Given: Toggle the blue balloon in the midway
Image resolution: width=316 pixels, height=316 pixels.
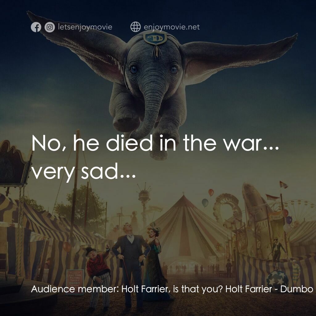Looking at the screenshot, I should pyautogui.click(x=205, y=203).
